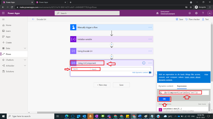
Task: Click See more for String functions
Action: [202, 104]
